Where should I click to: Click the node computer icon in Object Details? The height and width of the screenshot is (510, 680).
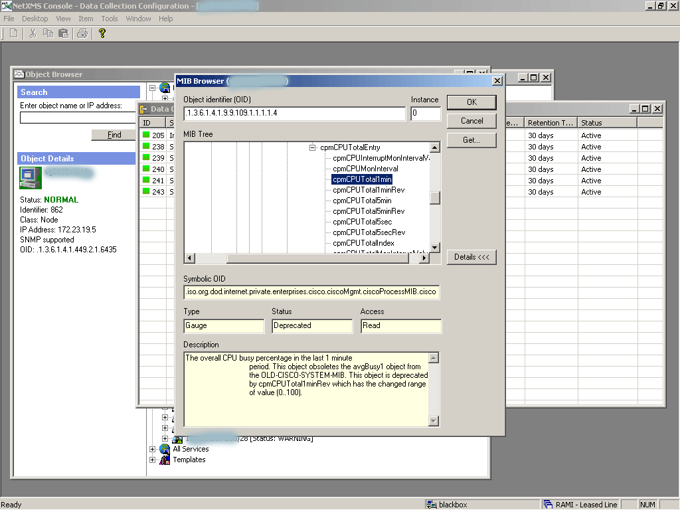point(29,178)
